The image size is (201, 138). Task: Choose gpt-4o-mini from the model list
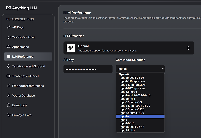(128, 99)
